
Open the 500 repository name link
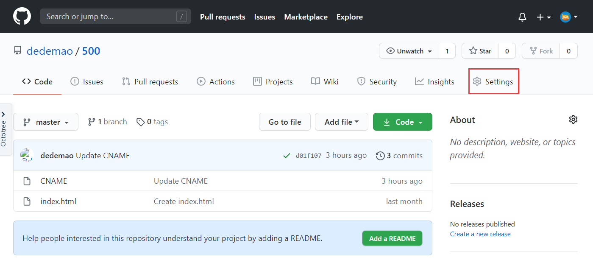coord(91,51)
